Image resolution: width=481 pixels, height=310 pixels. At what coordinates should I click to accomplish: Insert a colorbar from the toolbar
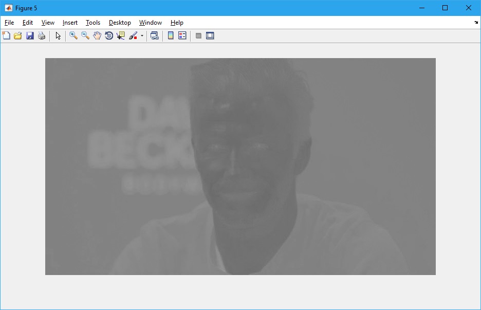171,35
